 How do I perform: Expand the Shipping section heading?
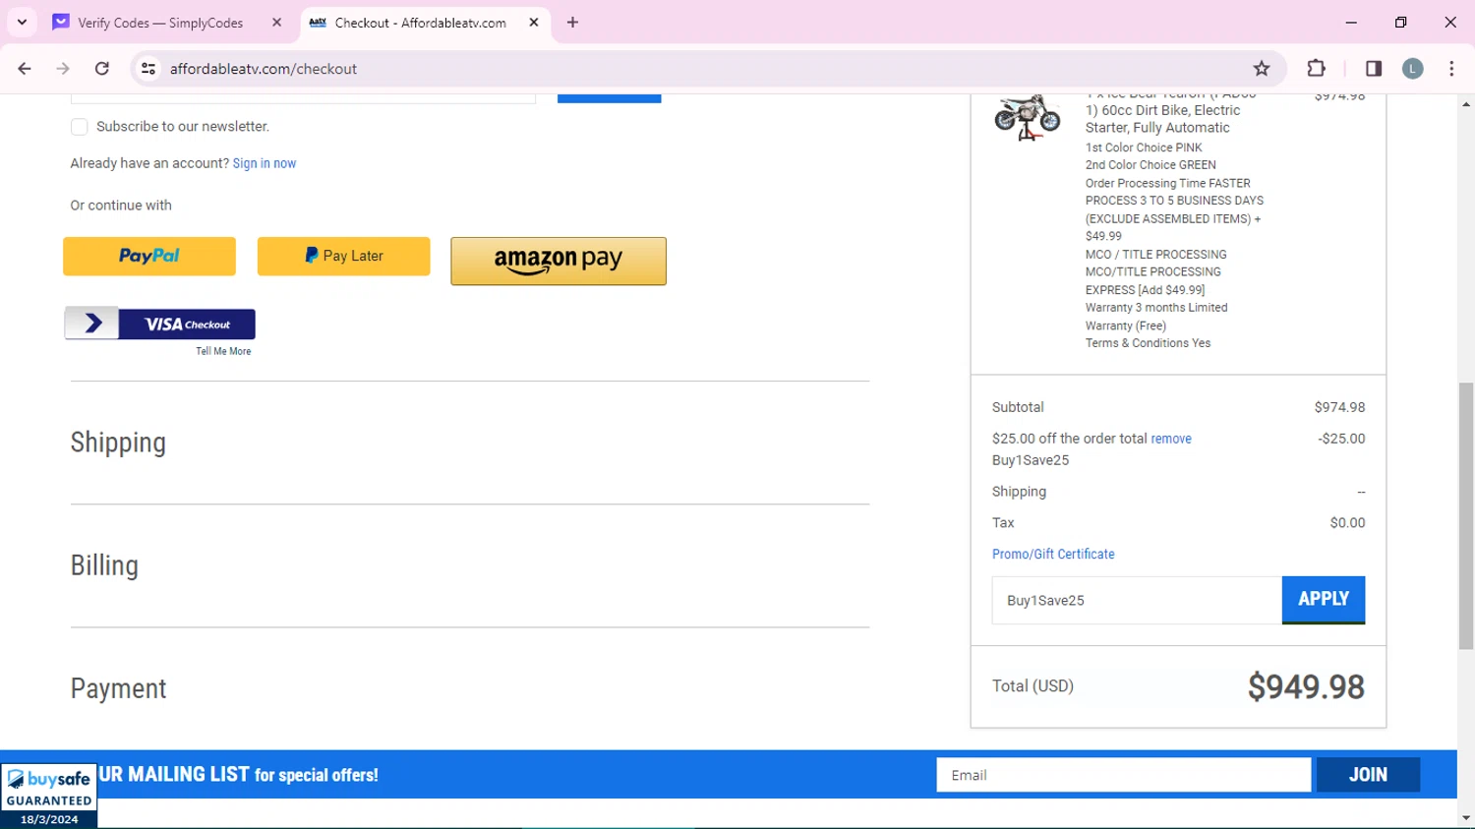[118, 443]
